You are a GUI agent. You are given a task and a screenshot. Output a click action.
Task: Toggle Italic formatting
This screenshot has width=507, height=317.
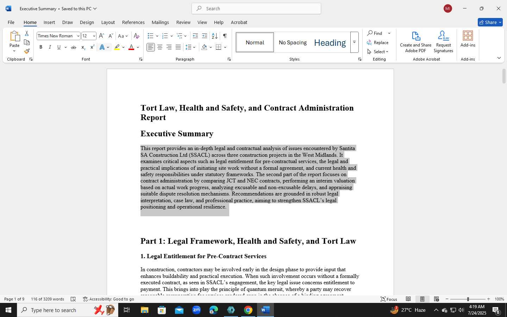coord(50,47)
